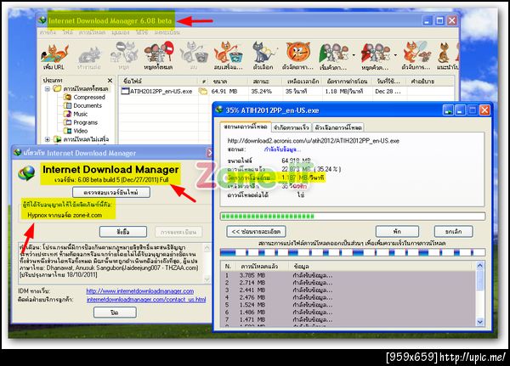Click the Stop icon with no-entry cats
Image resolution: width=510 pixels, height=366 pixels.
pyautogui.click(x=124, y=53)
